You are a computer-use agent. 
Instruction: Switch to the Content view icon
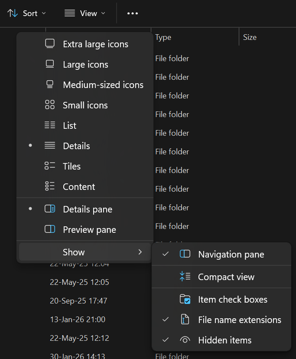coord(50,186)
